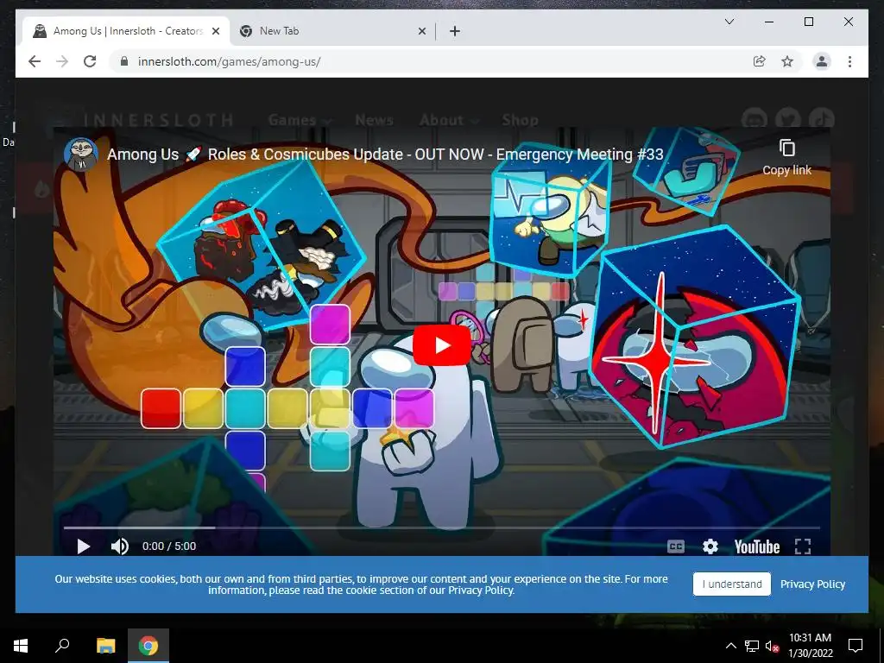Click the Chrome taskbar icon
884x663 pixels.
tap(148, 646)
